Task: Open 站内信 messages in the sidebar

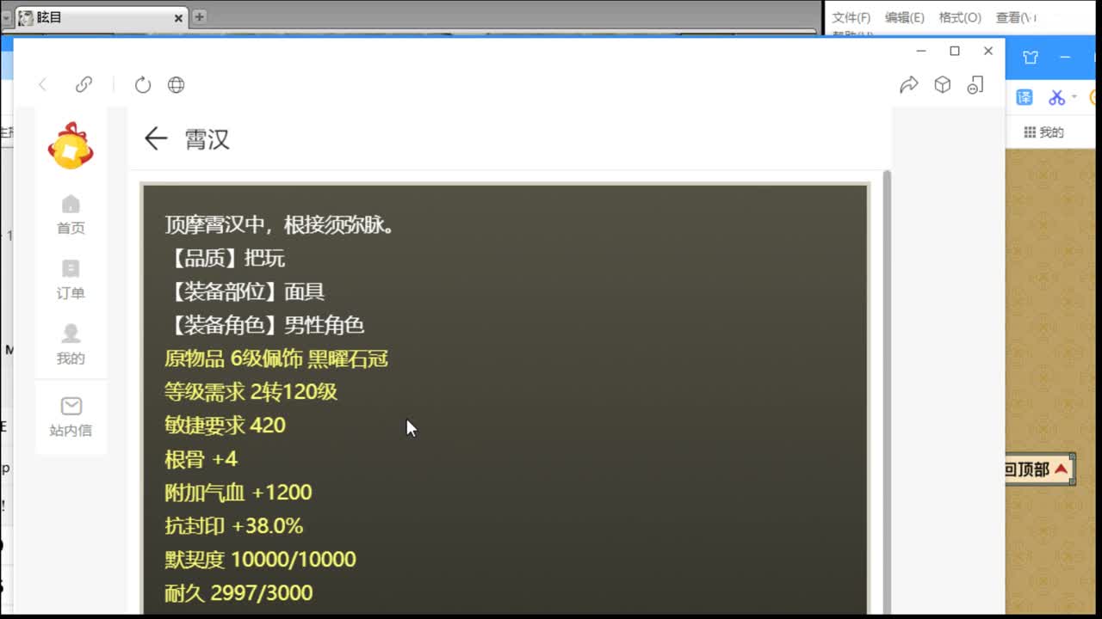Action: 71,417
